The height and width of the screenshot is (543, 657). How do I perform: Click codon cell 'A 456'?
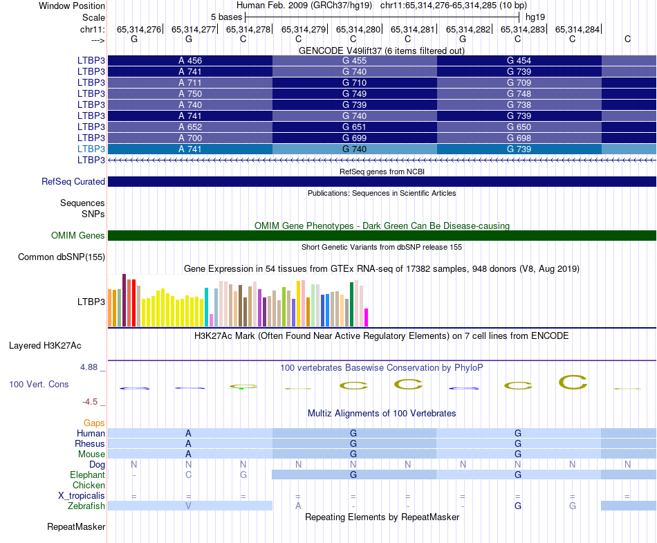coord(190,61)
